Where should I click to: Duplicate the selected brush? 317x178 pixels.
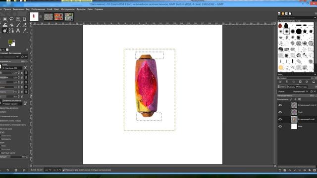coord(294,82)
